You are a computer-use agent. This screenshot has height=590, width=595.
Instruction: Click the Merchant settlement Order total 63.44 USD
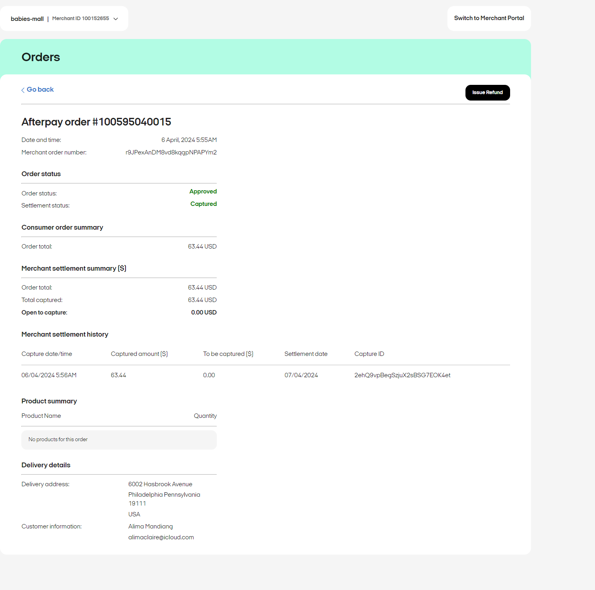click(x=202, y=288)
